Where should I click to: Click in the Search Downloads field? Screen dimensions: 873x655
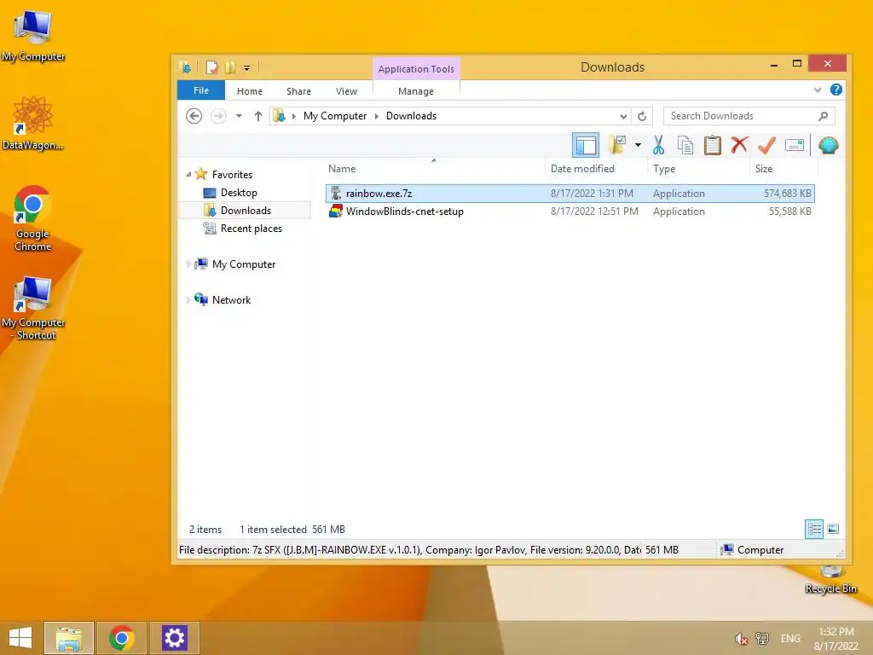749,116
